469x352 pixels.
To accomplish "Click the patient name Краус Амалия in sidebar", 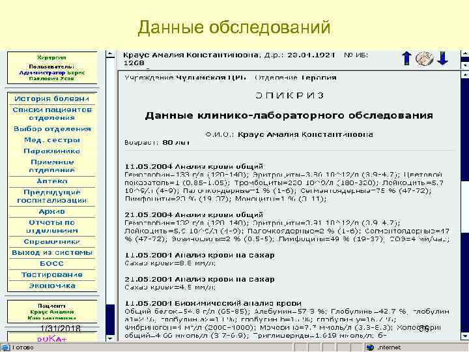I will coord(52,312).
